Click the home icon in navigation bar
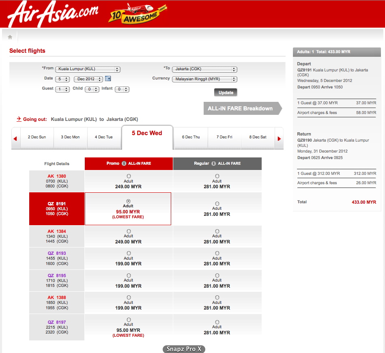The height and width of the screenshot is (353, 385). click(x=10, y=37)
